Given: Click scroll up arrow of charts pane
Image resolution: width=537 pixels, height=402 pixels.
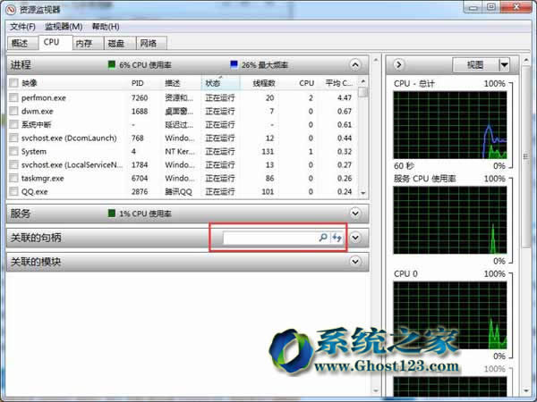Looking at the screenshot, I should 527,60.
